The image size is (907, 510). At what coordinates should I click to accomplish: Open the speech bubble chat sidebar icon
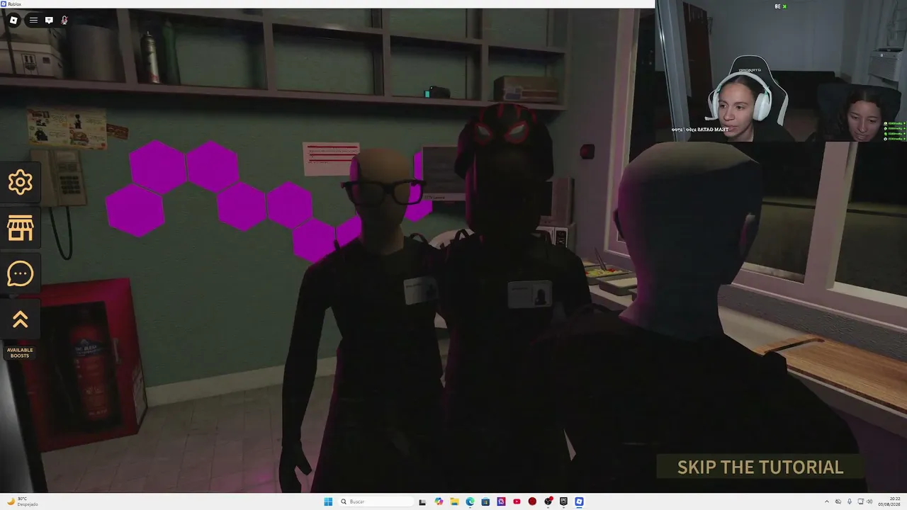[20, 273]
